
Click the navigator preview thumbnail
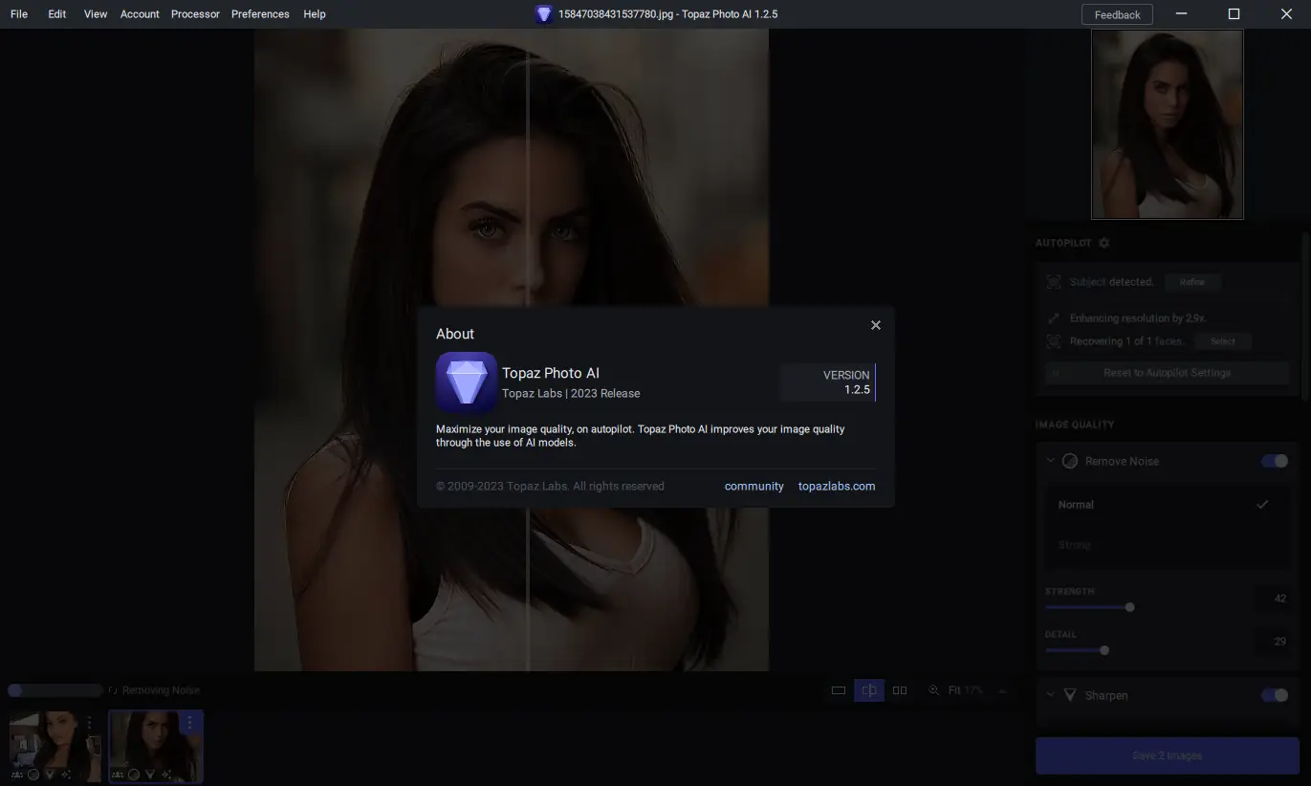pyautogui.click(x=1168, y=124)
